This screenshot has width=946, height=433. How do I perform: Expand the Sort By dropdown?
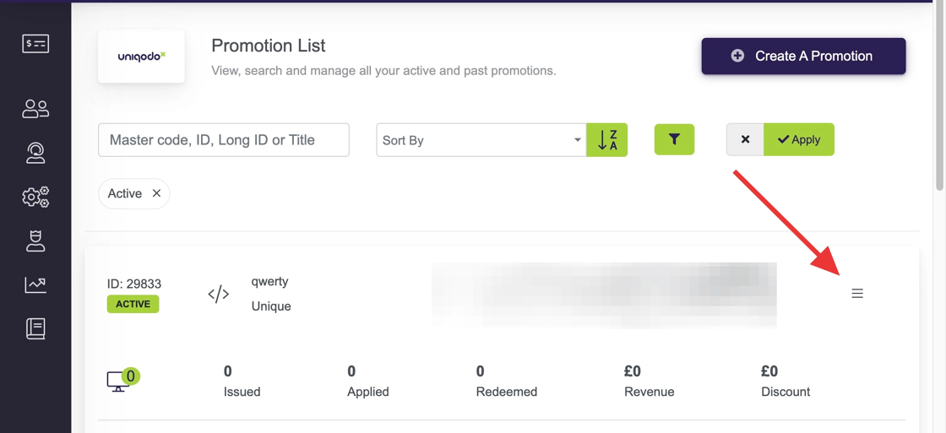481,140
